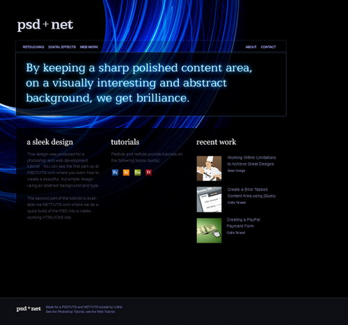Click the 'a sleek design' heading
This screenshot has width=348, height=325.
pyautogui.click(x=50, y=142)
